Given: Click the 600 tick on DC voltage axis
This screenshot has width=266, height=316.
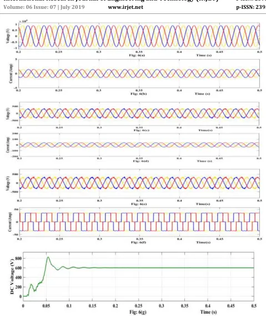Looking at the screenshot, I should [x=18, y=268].
